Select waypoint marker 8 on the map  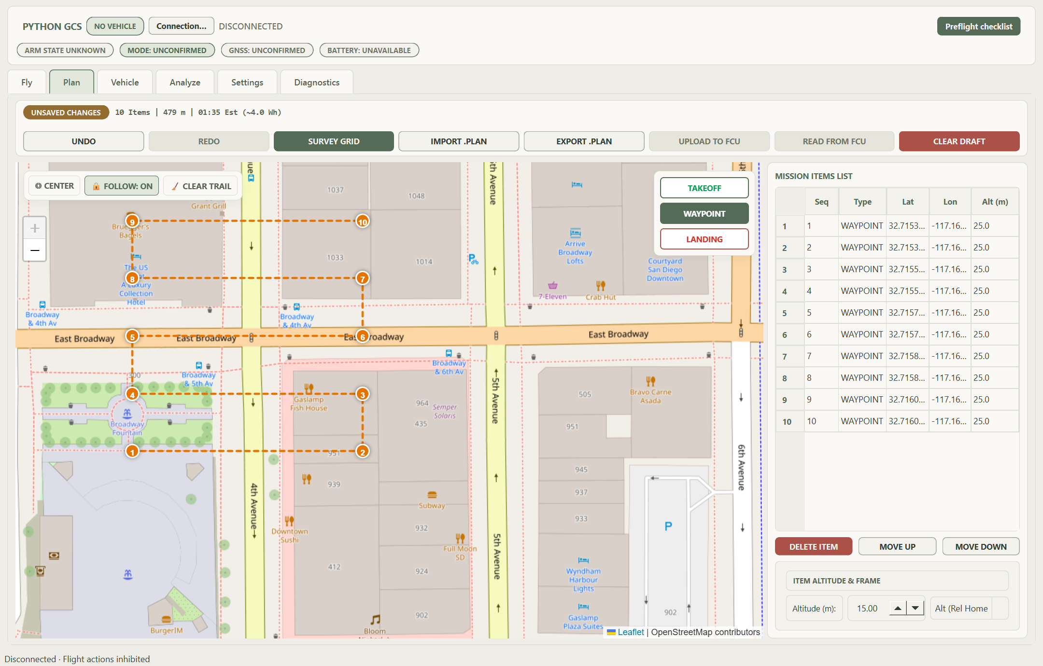(132, 278)
